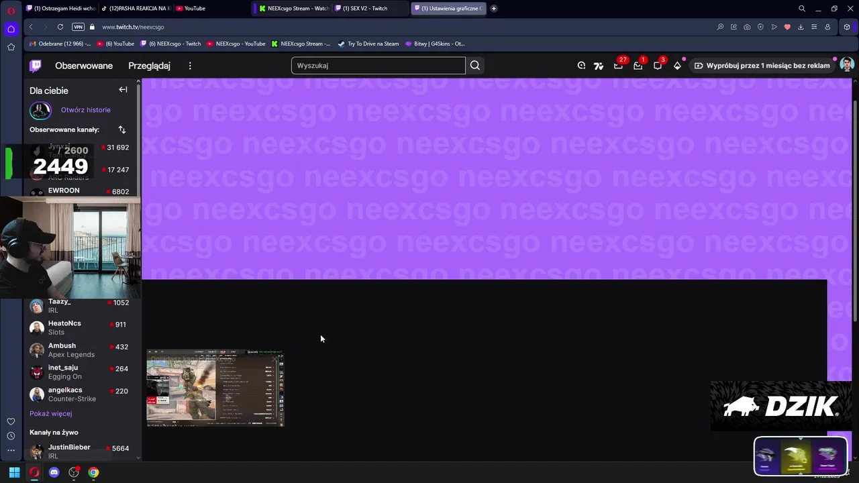Open page zoom magnifier in address bar
859x483 pixels.
720,27
